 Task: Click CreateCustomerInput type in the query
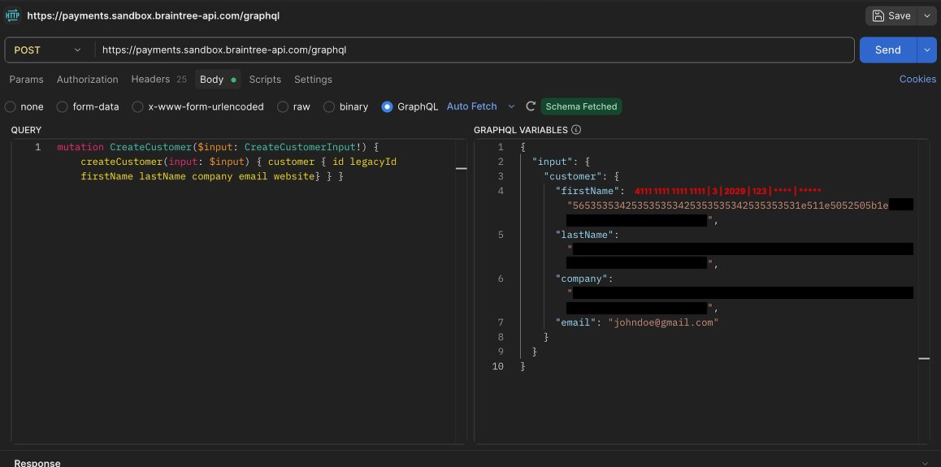coord(301,147)
